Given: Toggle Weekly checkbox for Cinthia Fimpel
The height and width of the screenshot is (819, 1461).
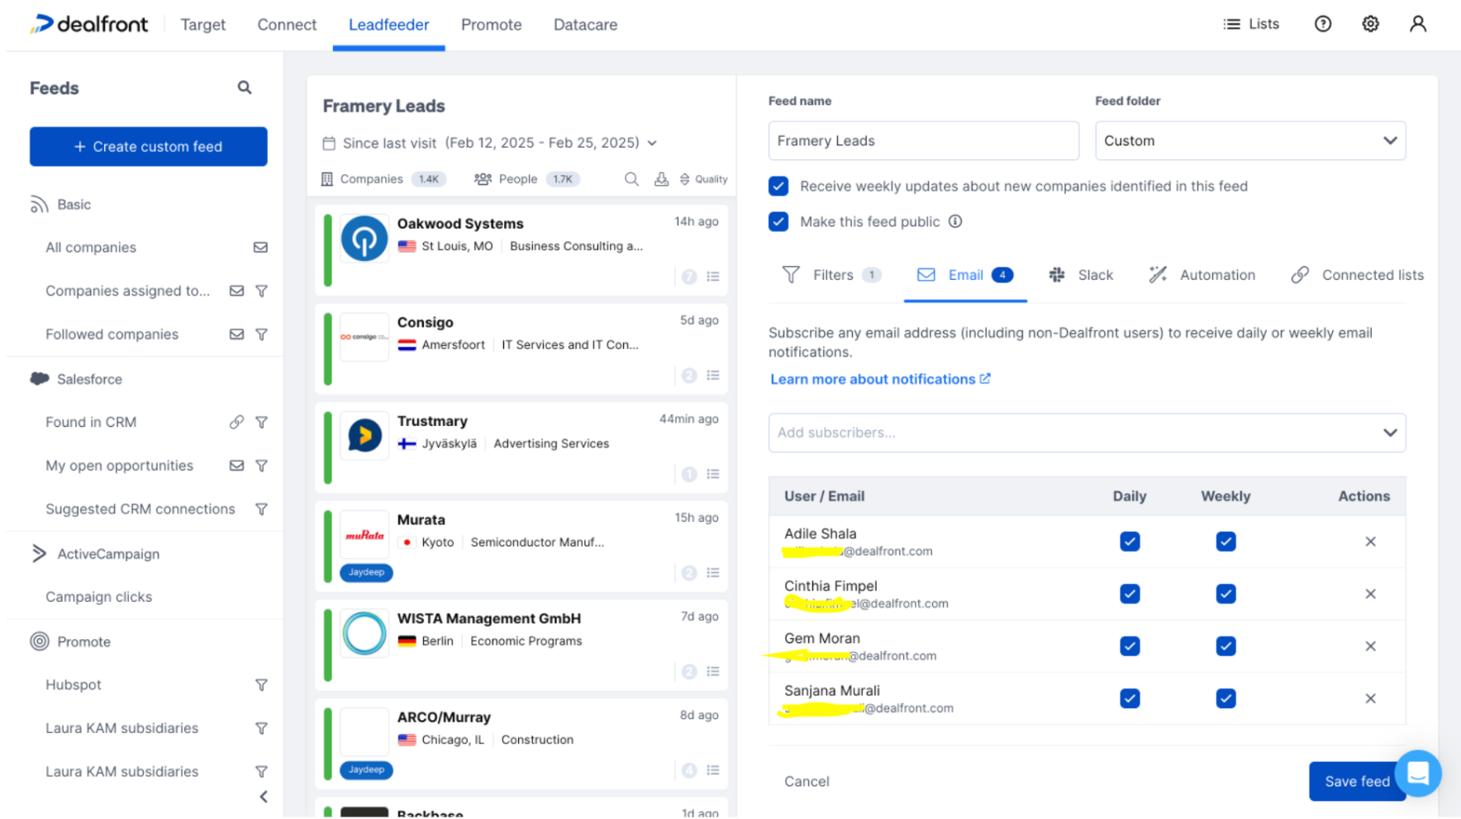Looking at the screenshot, I should [1225, 594].
